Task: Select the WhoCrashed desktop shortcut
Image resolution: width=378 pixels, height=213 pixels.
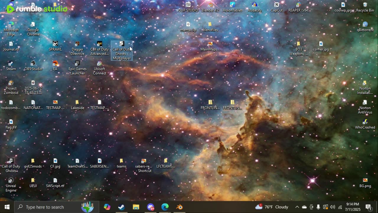Action: (365, 124)
